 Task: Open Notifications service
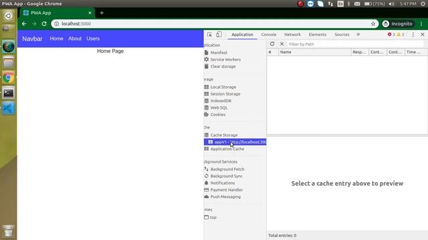[x=223, y=183]
